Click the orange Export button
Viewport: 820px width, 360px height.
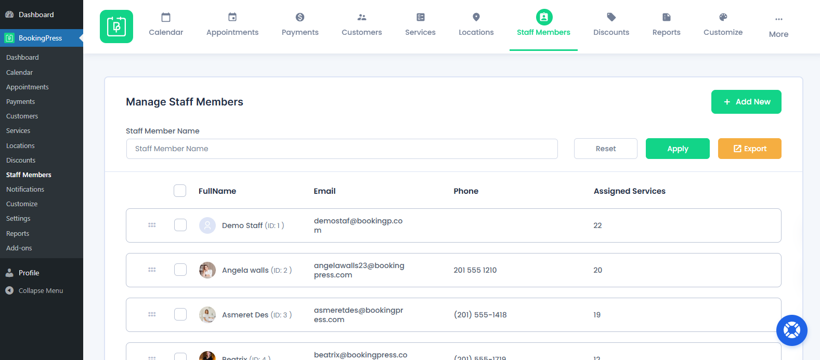(x=749, y=149)
